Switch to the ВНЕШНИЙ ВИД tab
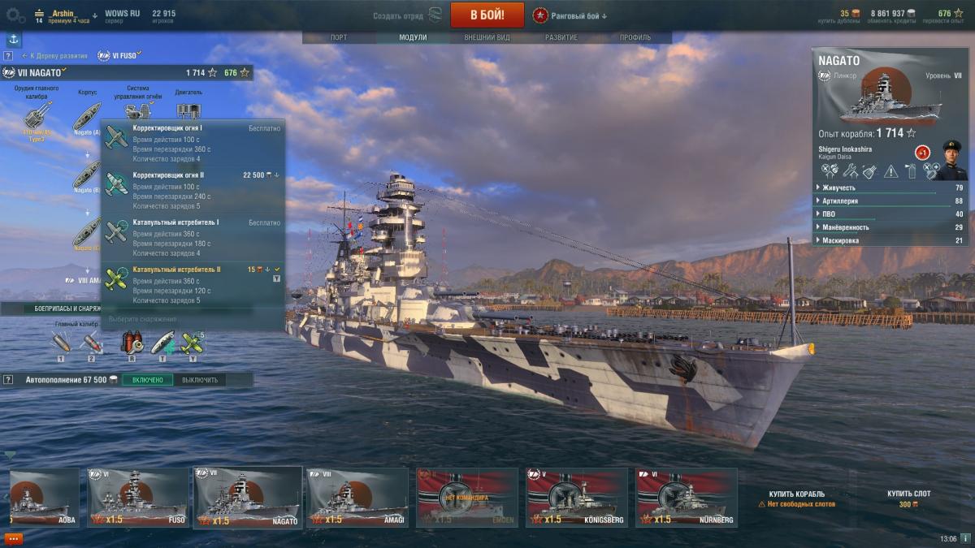 coord(487,37)
